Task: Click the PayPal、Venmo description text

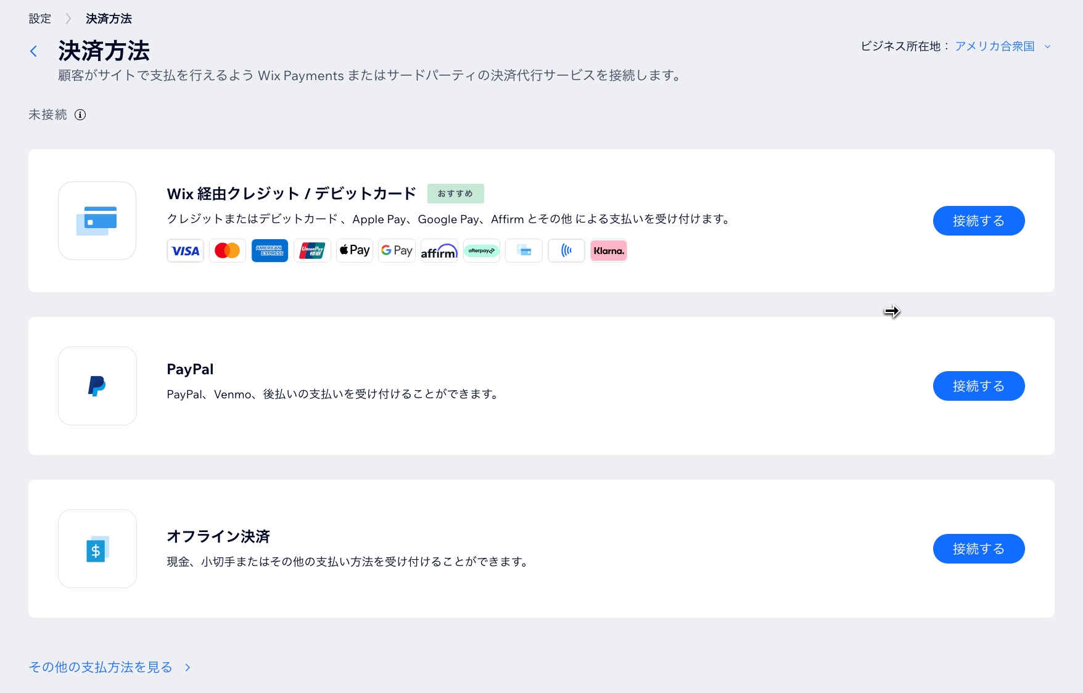Action: tap(334, 394)
